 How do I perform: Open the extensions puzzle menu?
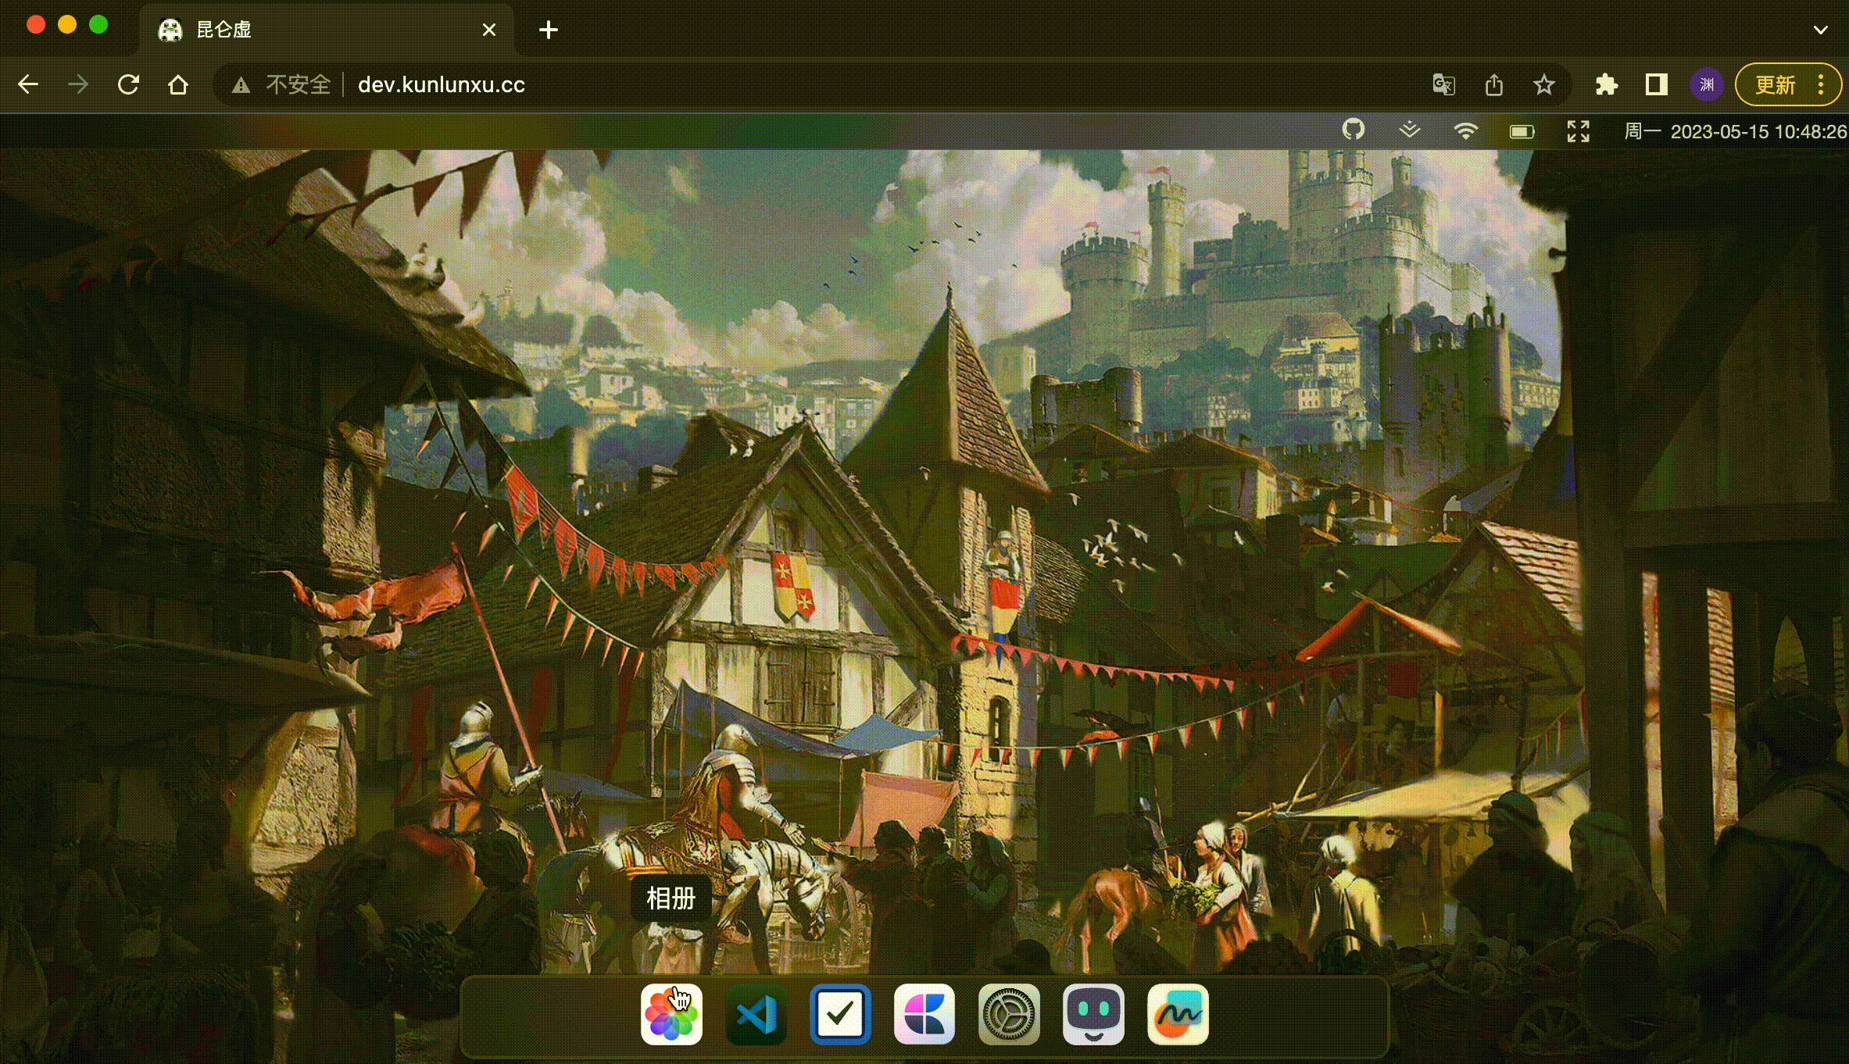[x=1606, y=84]
